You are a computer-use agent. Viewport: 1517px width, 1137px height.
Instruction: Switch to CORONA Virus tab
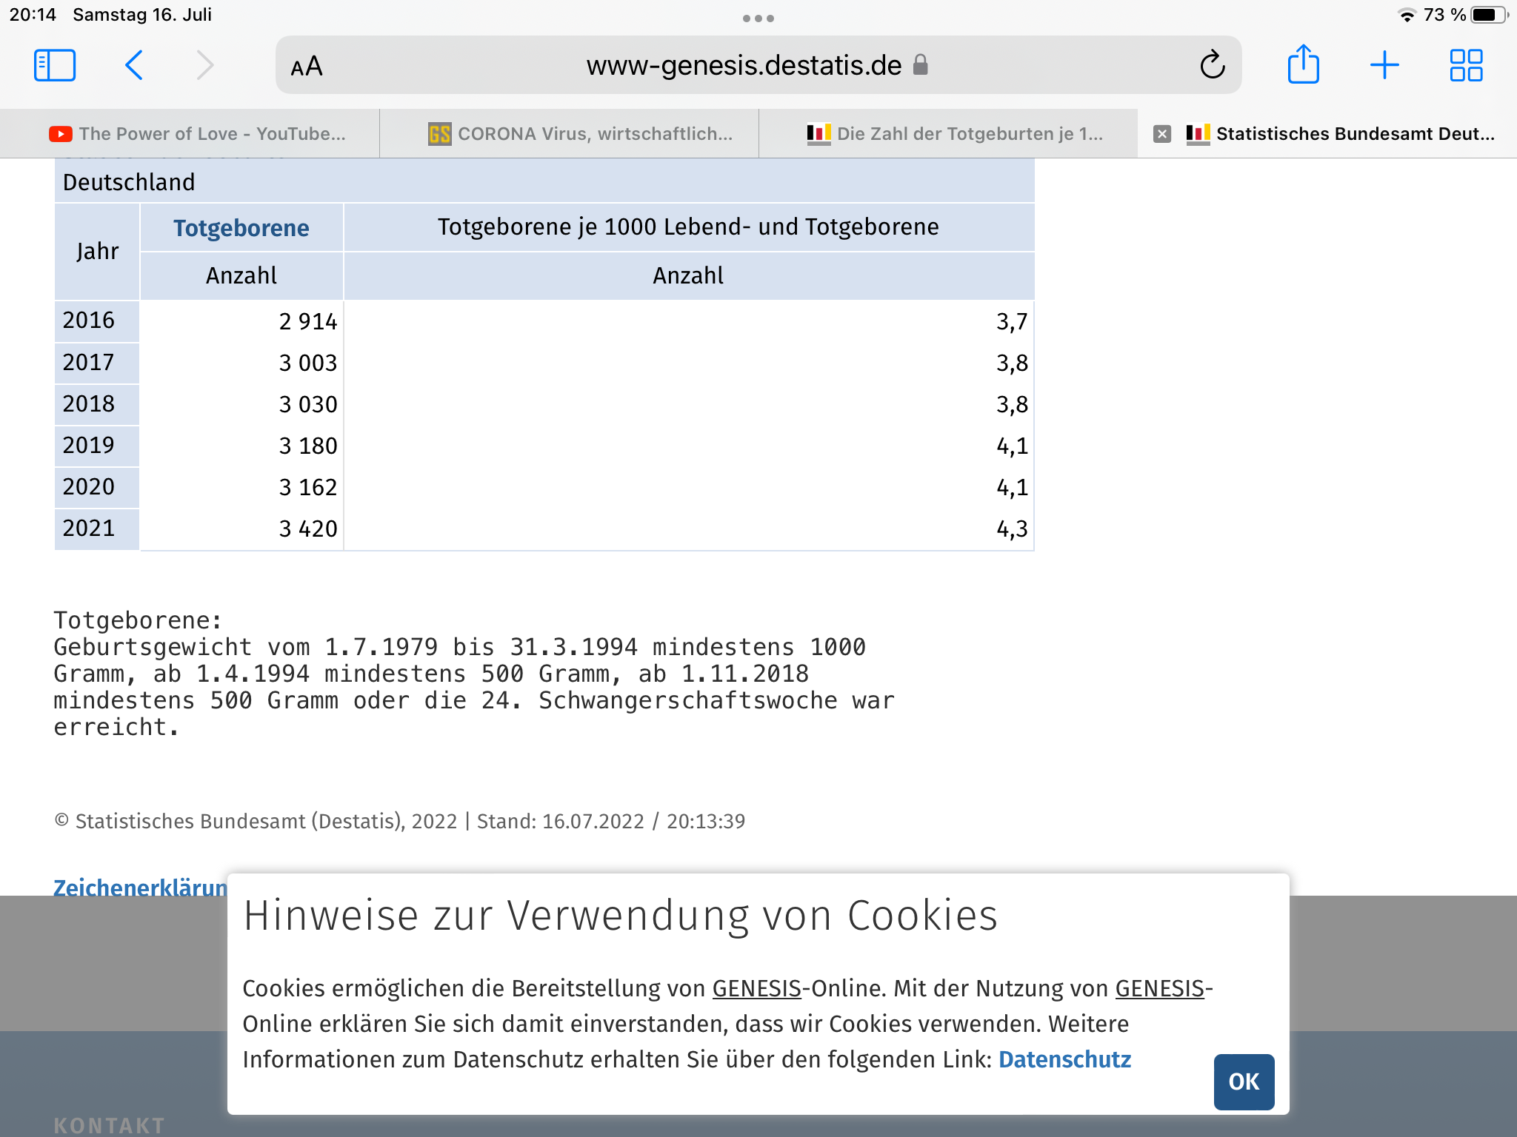click(x=581, y=134)
